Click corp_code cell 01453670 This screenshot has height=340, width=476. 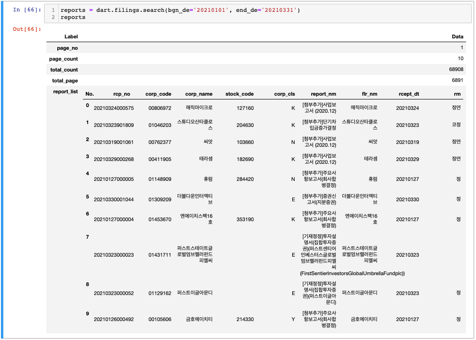pos(160,219)
